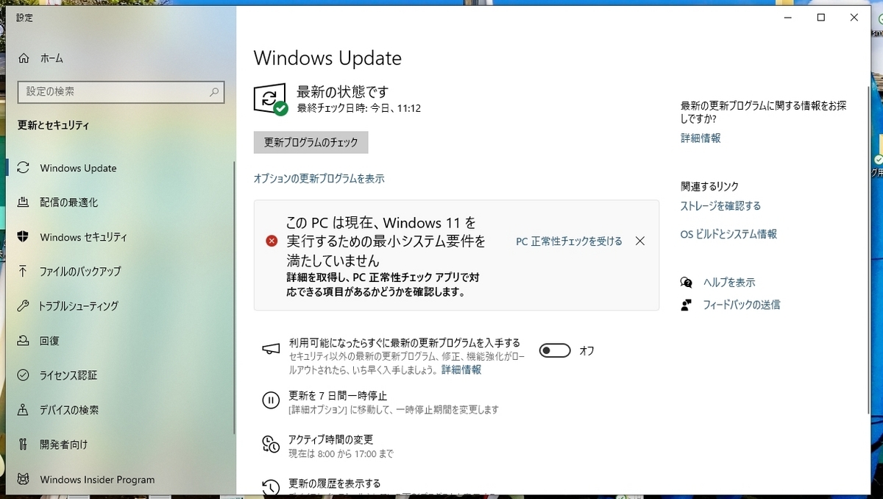
Task: Click the Home icon in the sidebar
Action: 24,58
